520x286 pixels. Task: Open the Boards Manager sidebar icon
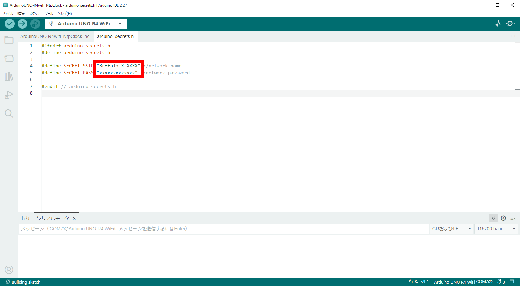[x=9, y=58]
